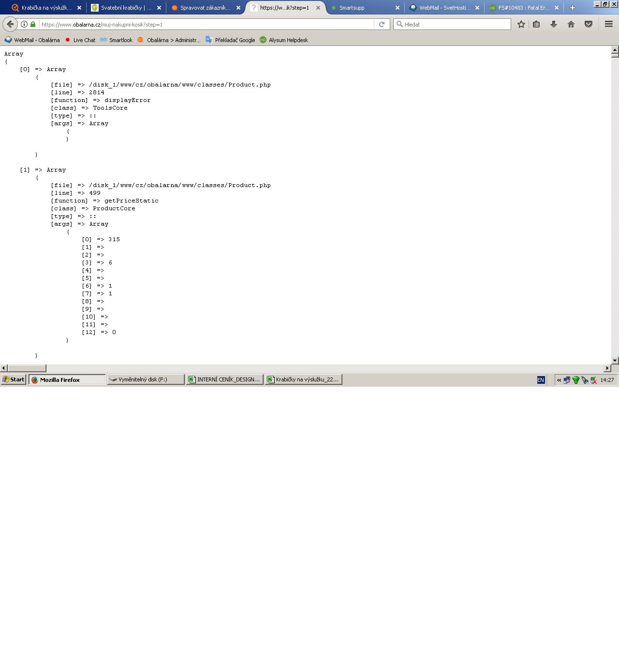Click the Product.php path in entry [0]

pos(180,85)
